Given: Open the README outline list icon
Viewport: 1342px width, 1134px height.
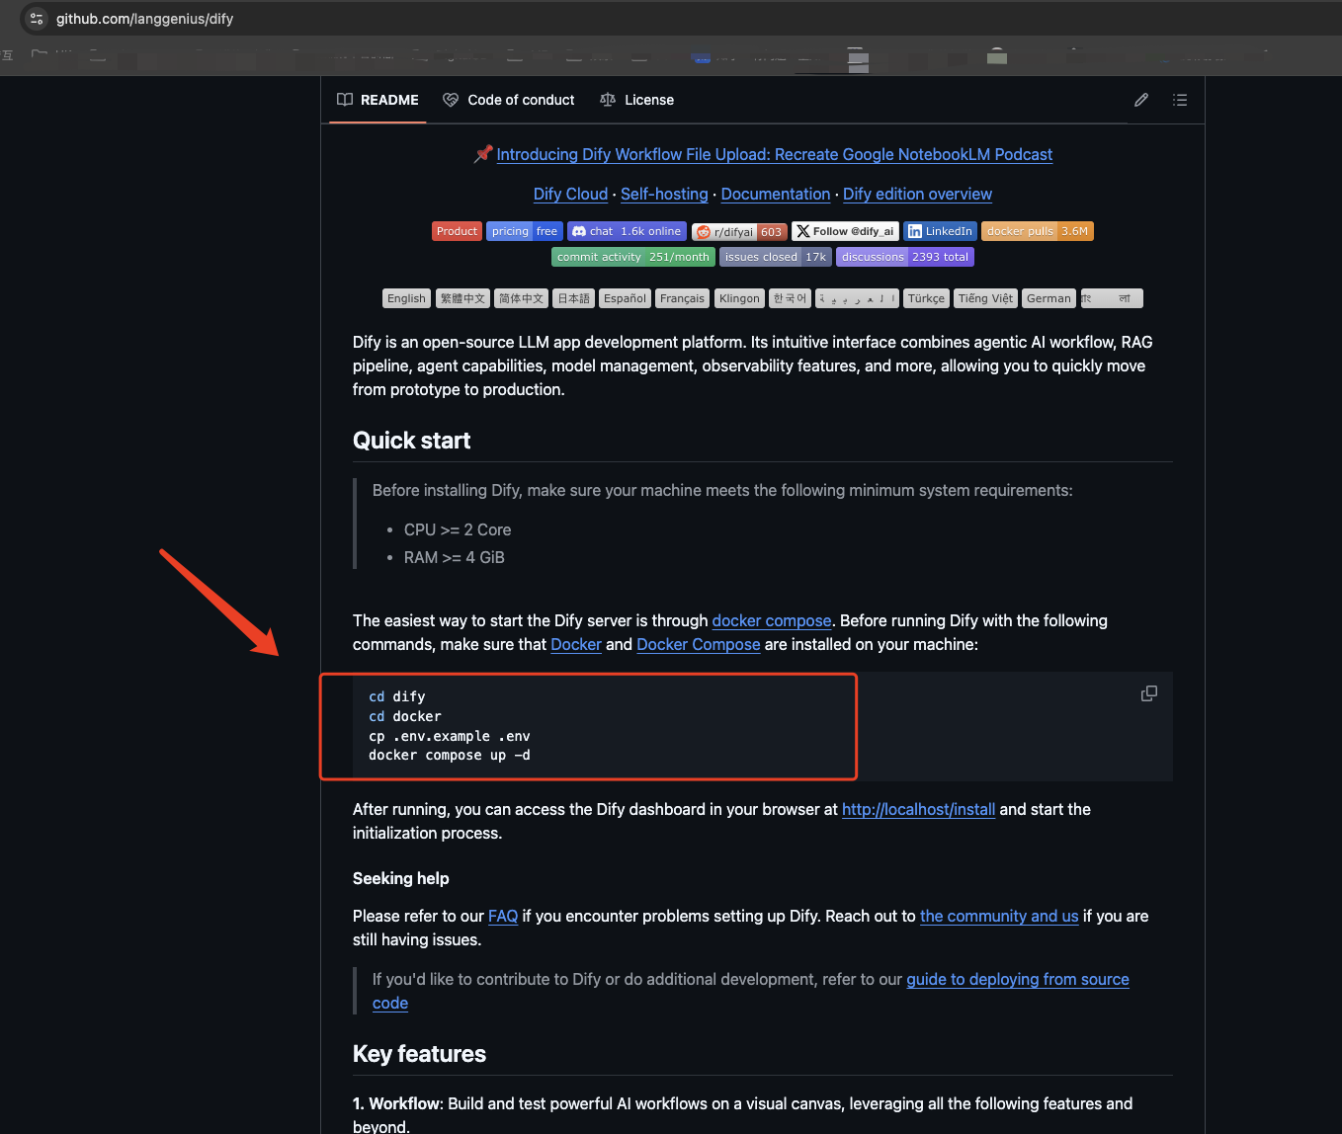Looking at the screenshot, I should [x=1180, y=100].
